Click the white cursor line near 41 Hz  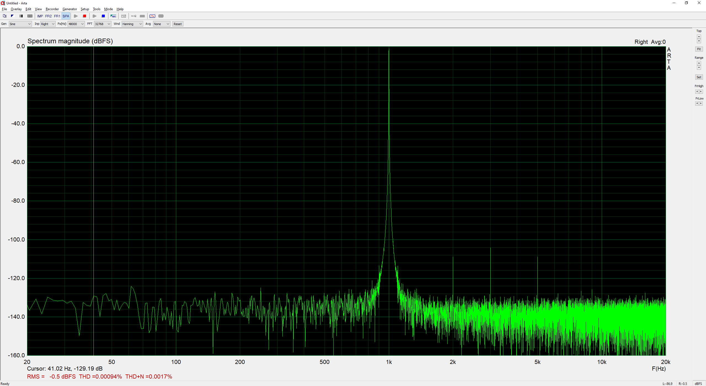tap(93, 201)
